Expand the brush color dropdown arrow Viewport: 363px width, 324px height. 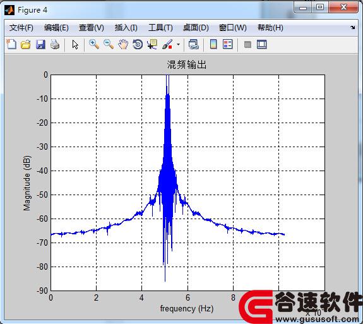tap(178, 44)
